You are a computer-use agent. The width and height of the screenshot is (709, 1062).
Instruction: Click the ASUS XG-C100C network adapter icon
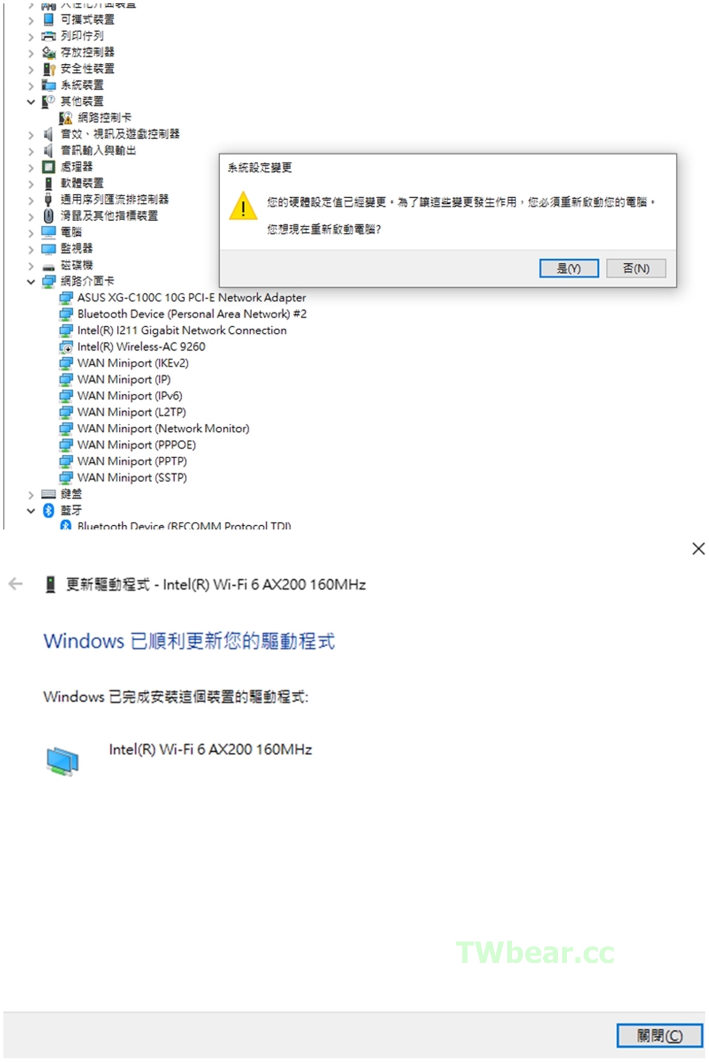[x=66, y=297]
